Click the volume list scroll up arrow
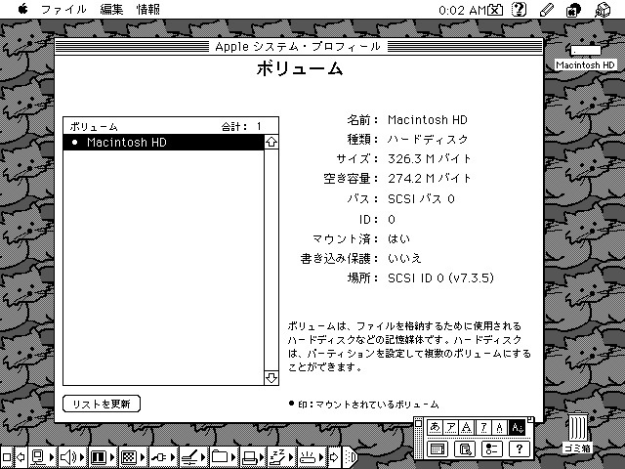This screenshot has width=625, height=469. coord(271,142)
